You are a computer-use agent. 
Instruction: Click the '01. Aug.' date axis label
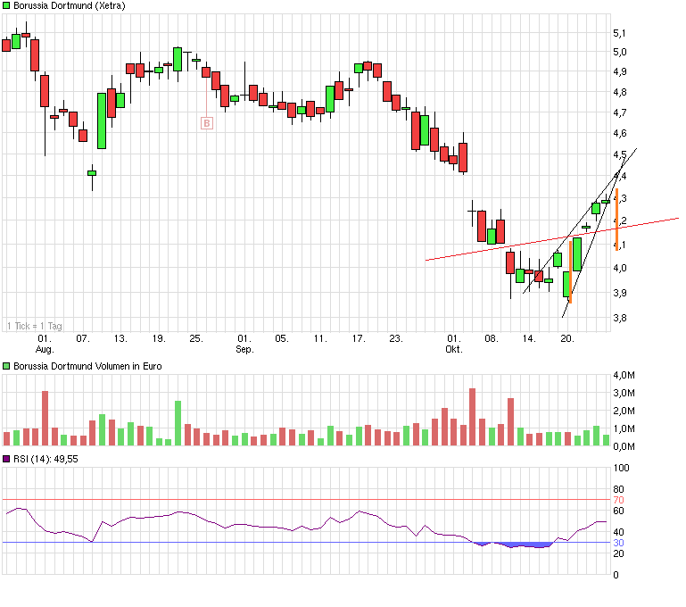45,344
